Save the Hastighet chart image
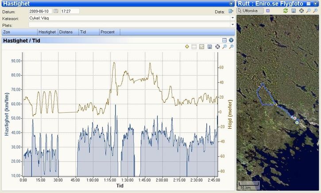 209,46
